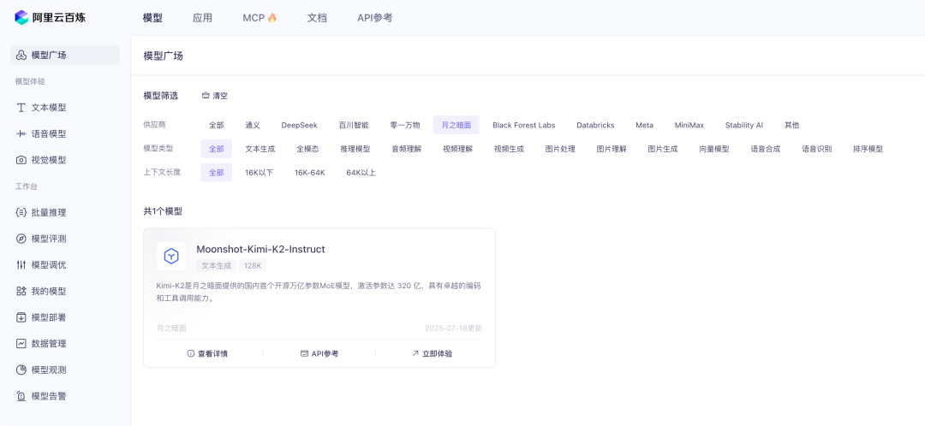Click the arrow icon beside 立即体验

tap(415, 353)
